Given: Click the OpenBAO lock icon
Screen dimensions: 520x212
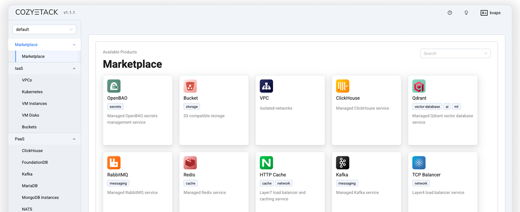Looking at the screenshot, I should [x=114, y=86].
